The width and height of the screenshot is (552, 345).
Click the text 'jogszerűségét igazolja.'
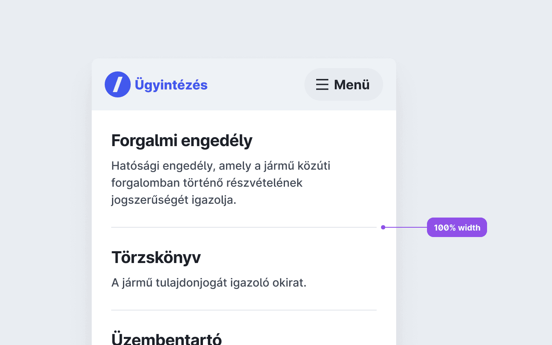click(x=174, y=200)
